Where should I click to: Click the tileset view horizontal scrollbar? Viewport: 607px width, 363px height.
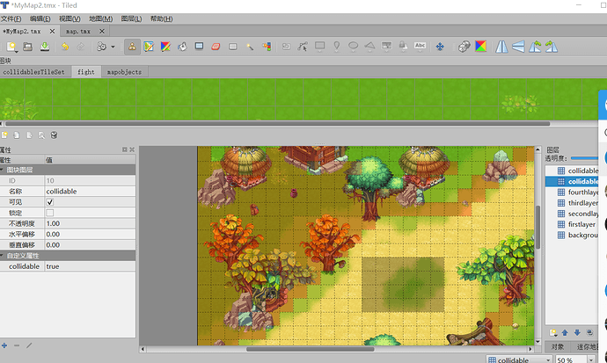click(x=277, y=124)
